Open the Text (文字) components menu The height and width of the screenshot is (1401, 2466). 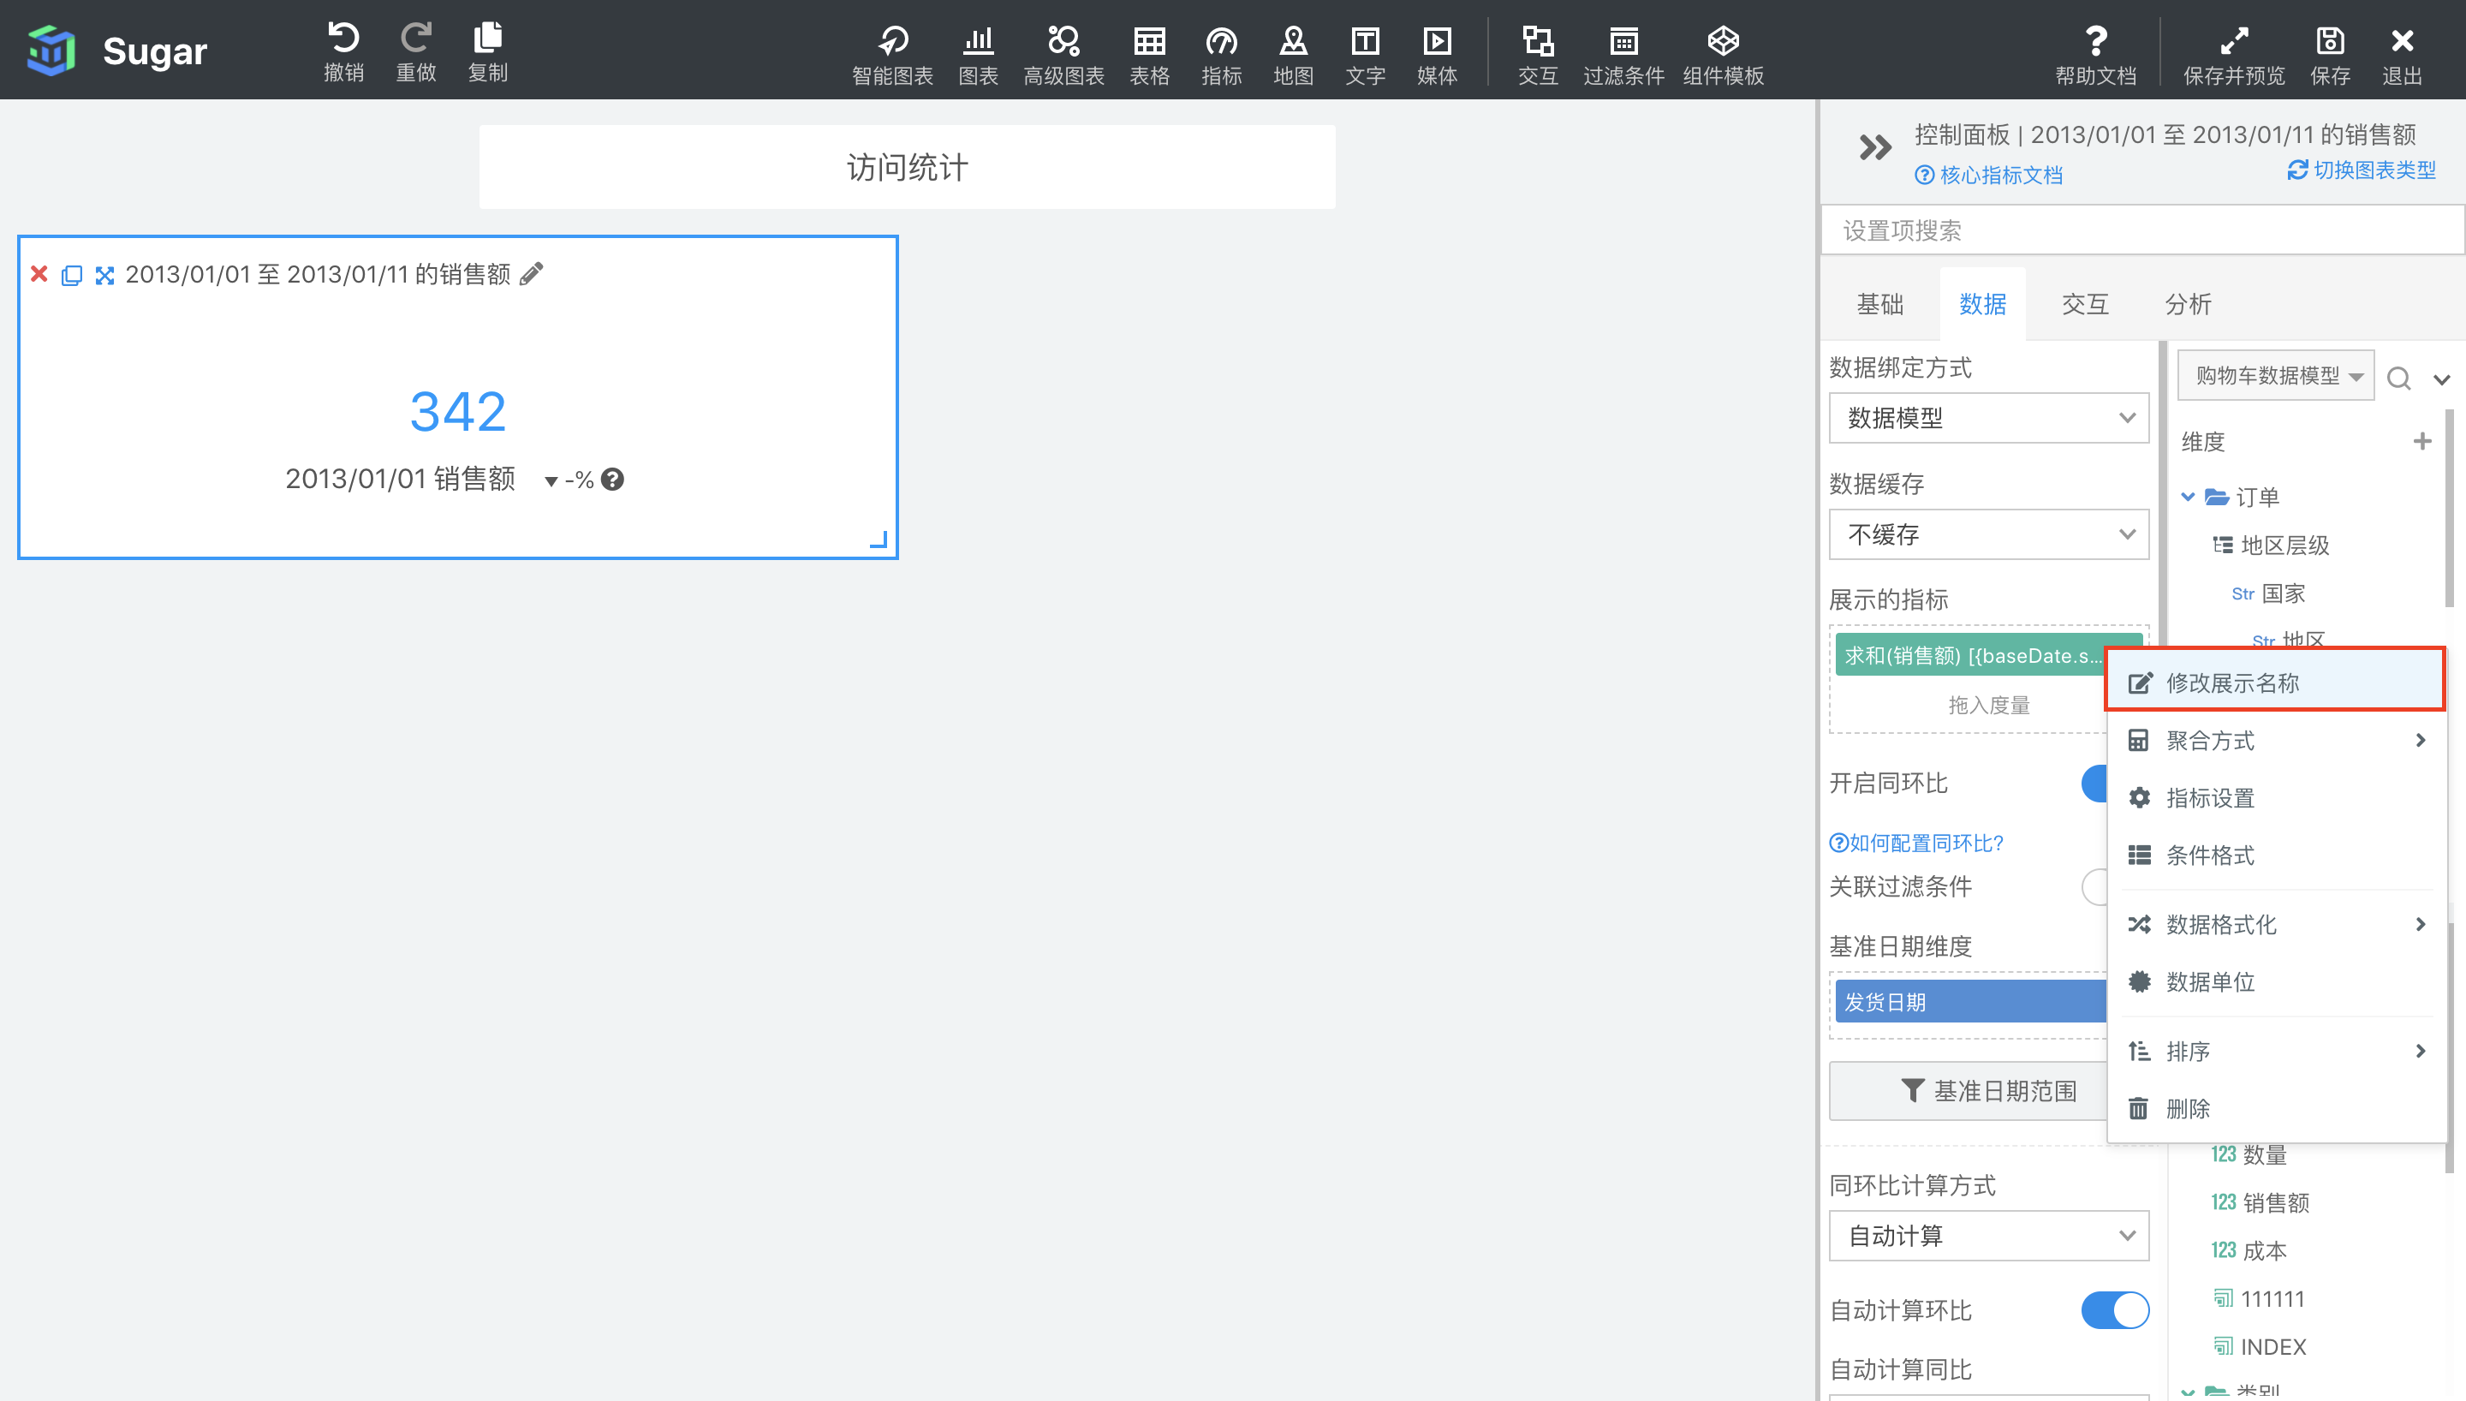[1365, 56]
